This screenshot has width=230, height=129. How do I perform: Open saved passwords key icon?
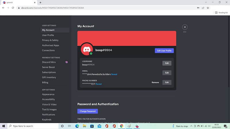click(x=198, y=8)
